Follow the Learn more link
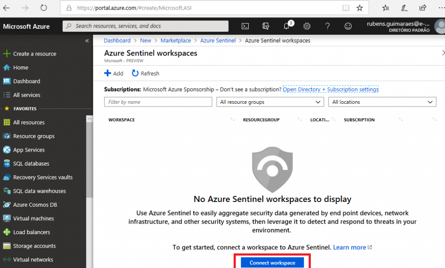This screenshot has height=268, width=445. [x=350, y=247]
